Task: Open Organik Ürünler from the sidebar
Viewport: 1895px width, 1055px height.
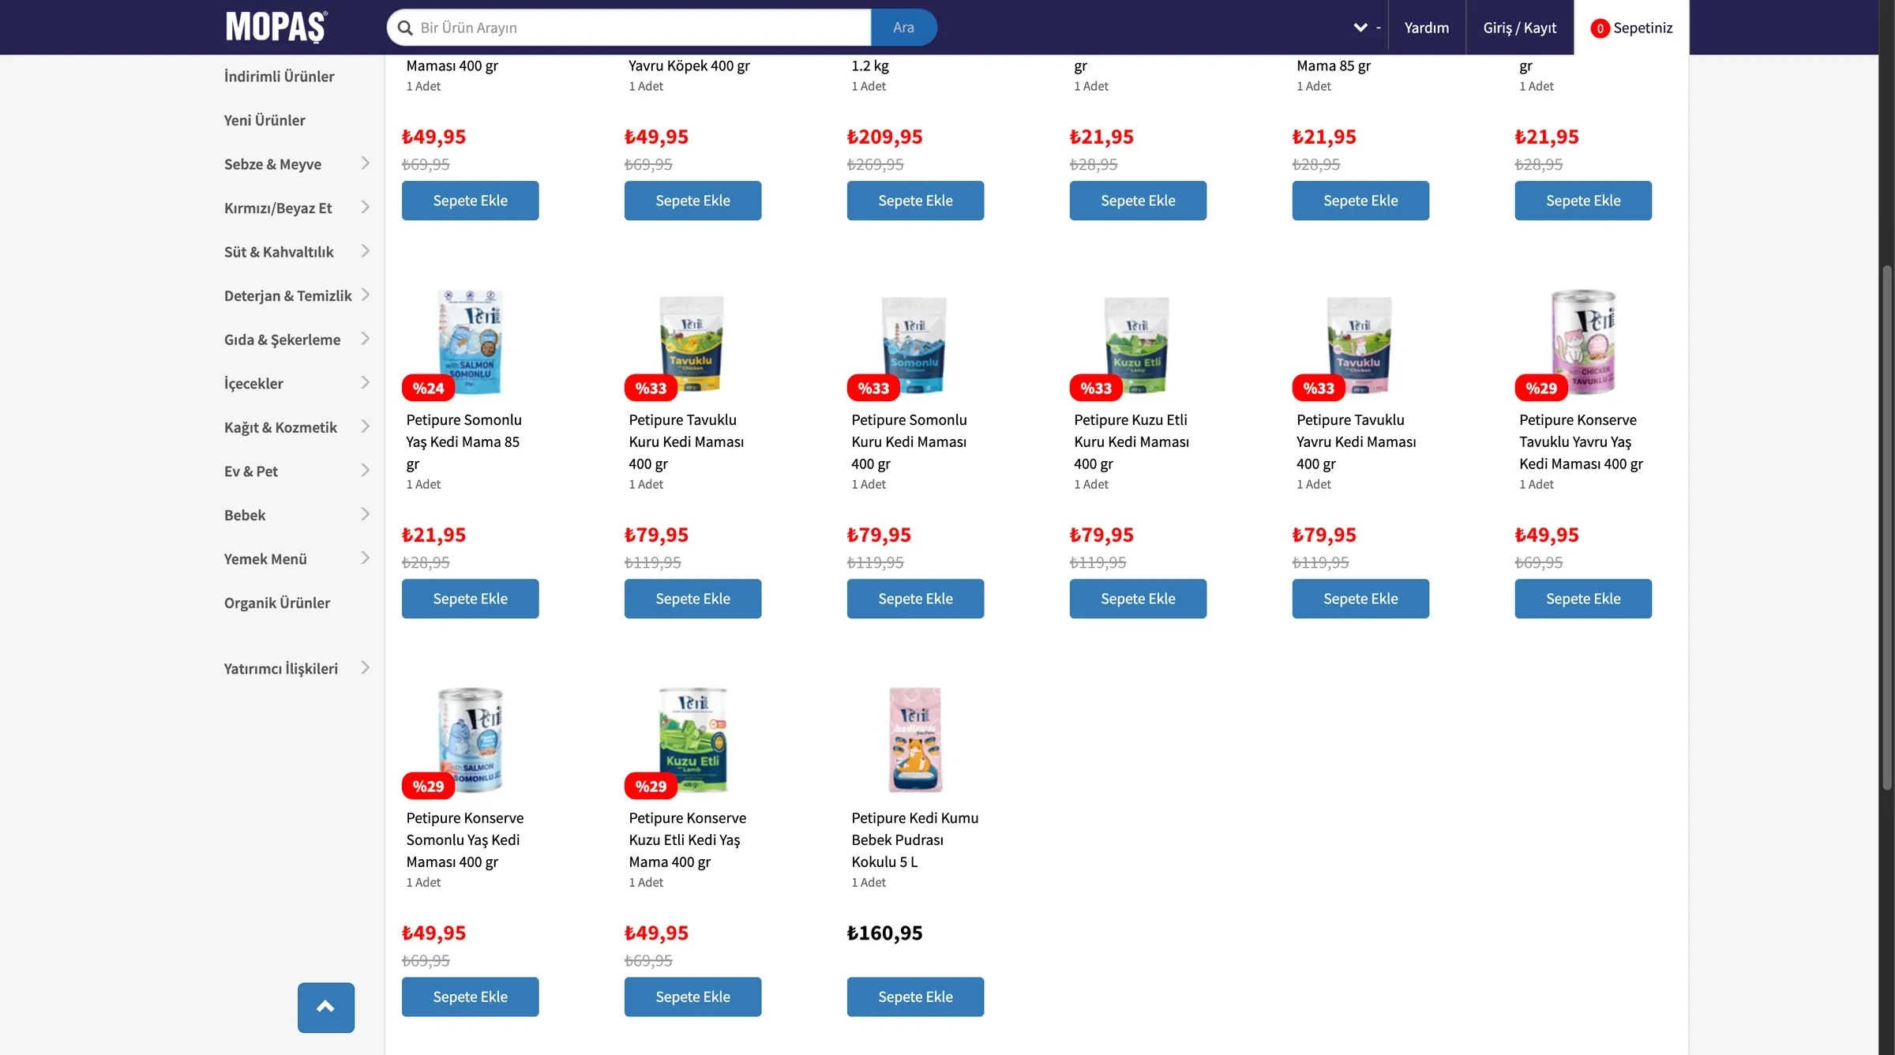Action: pos(277,603)
